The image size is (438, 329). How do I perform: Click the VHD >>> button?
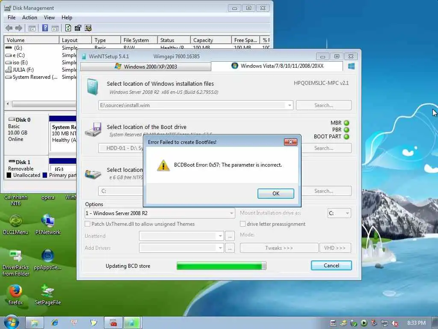tap(335, 248)
